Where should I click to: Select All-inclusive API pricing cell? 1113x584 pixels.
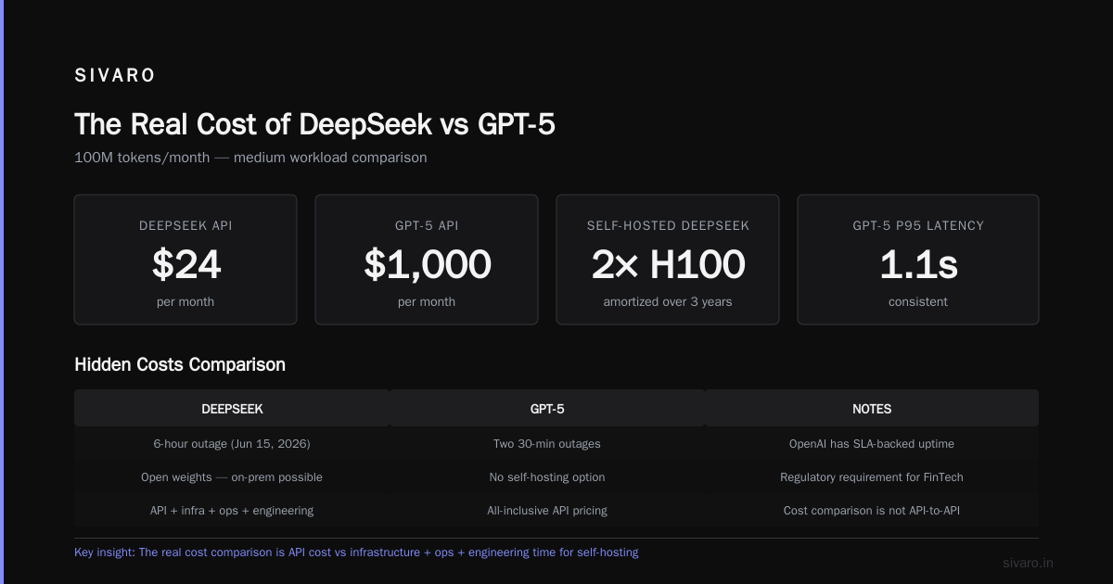pyautogui.click(x=547, y=511)
